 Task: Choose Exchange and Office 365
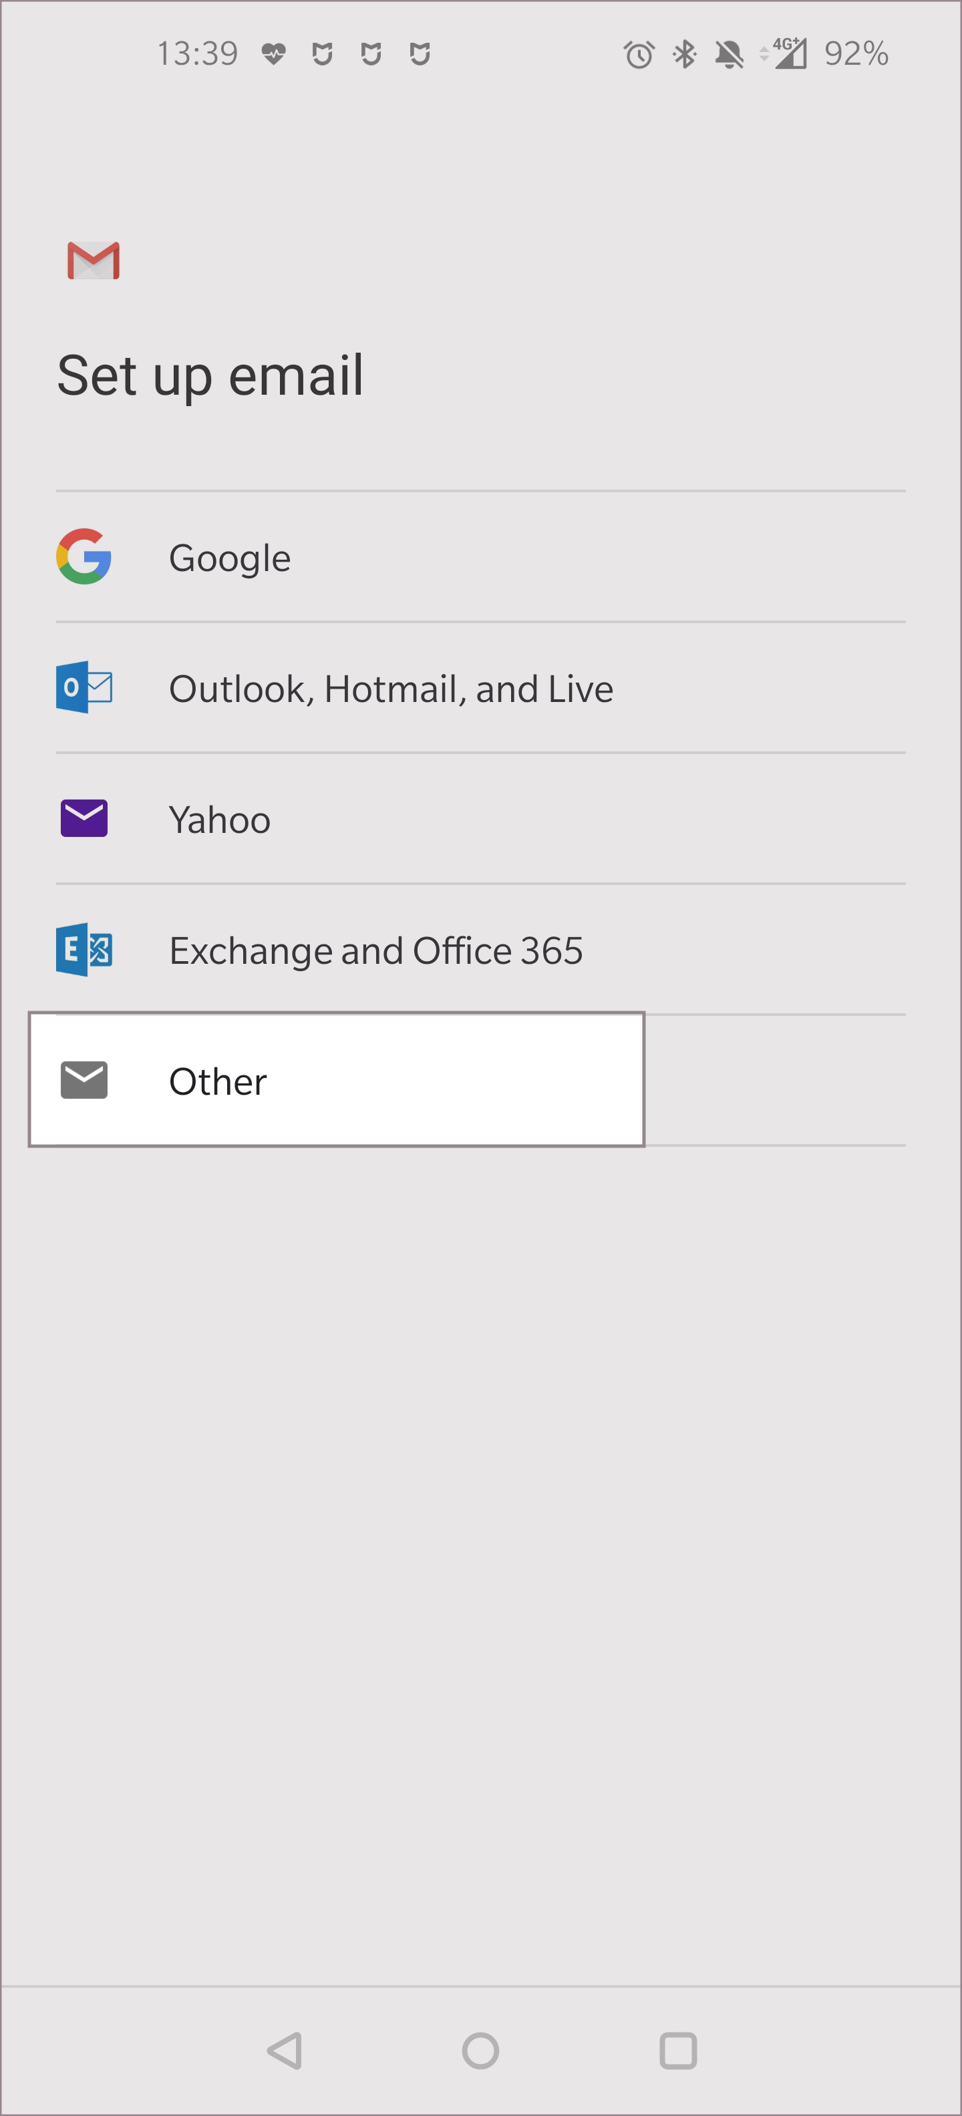click(375, 951)
